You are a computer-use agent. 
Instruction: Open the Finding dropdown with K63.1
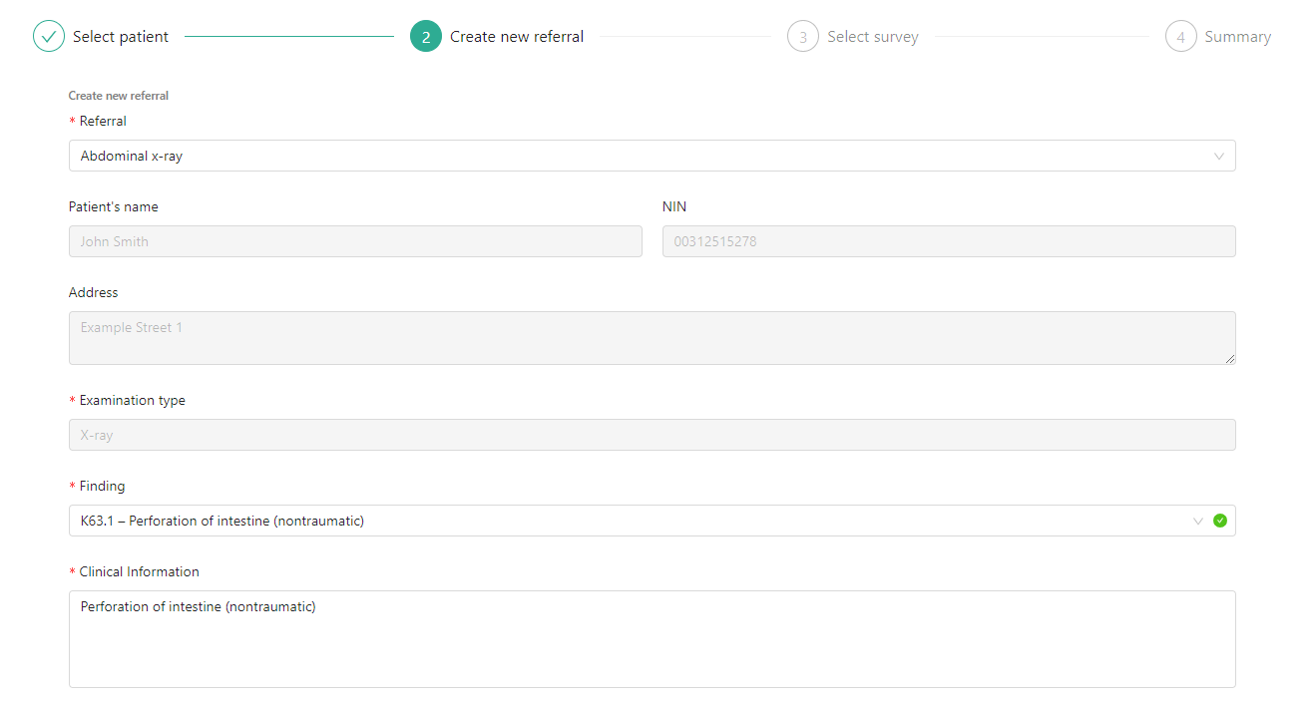pos(652,521)
